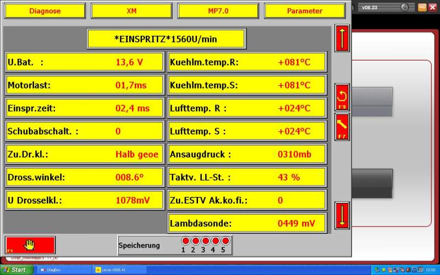This screenshot has width=440, height=275.
Task: Switch to DiagBox in the taskbar
Action: [x=63, y=270]
